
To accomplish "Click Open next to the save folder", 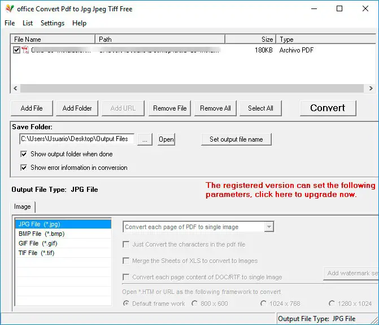I will pos(166,139).
